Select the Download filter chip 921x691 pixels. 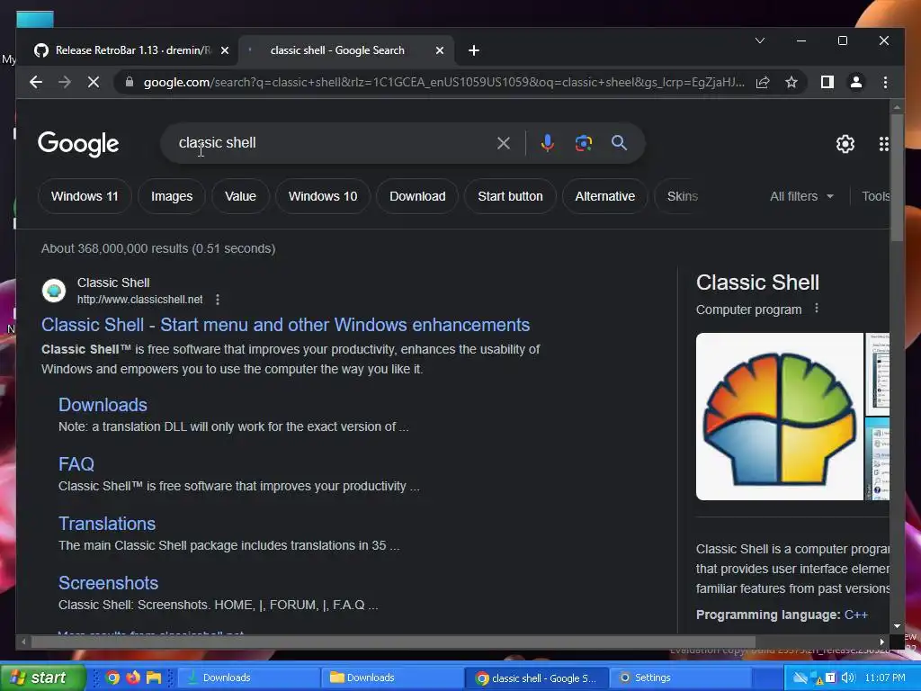click(x=417, y=196)
